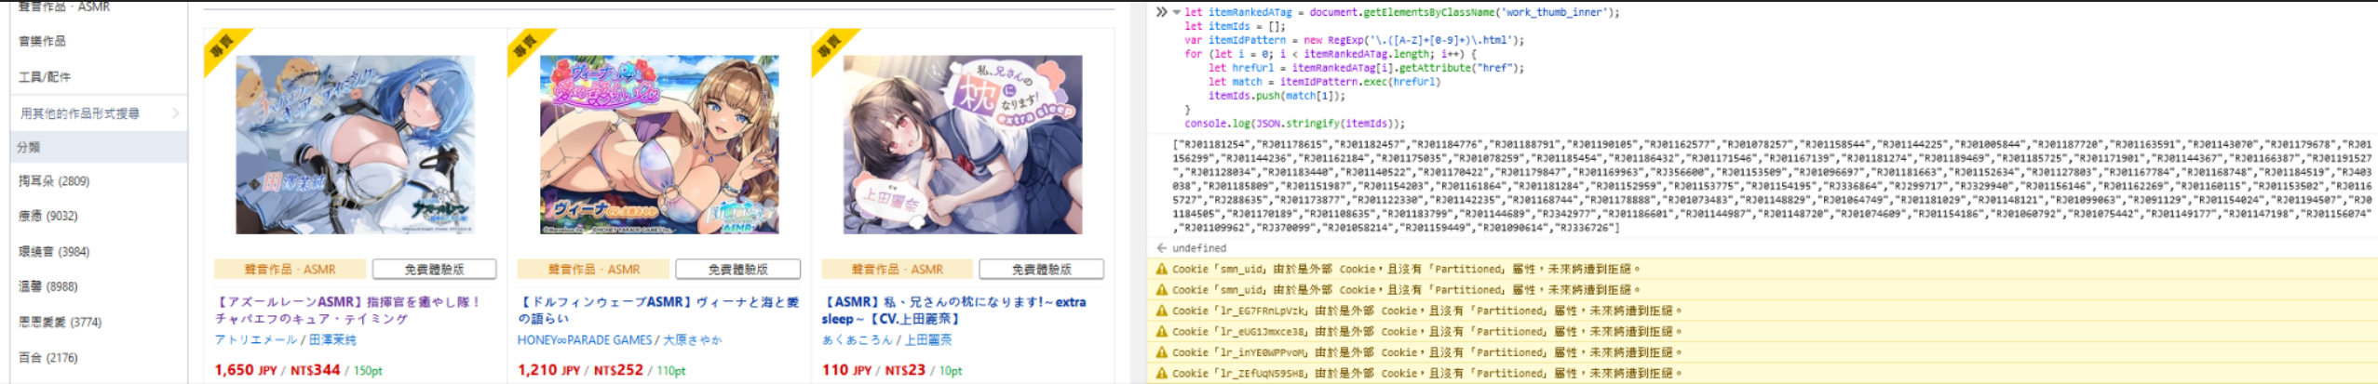Filter by 掏耳朵 (2809) category

click(54, 181)
